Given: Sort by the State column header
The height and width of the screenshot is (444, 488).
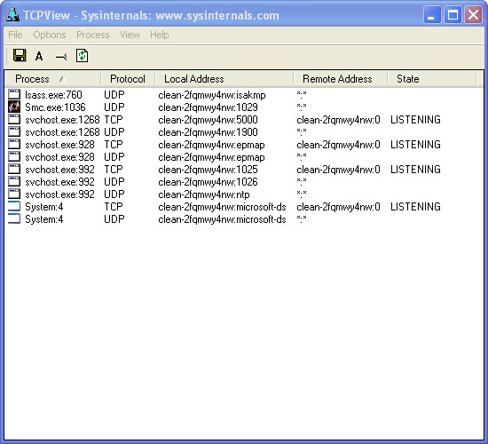Looking at the screenshot, I should tap(432, 79).
